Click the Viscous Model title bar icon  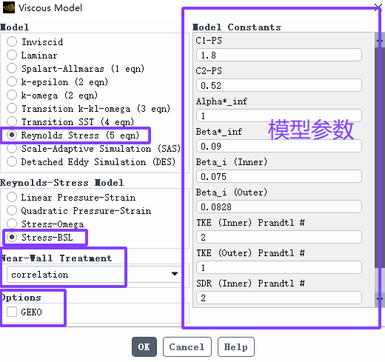[9, 7]
